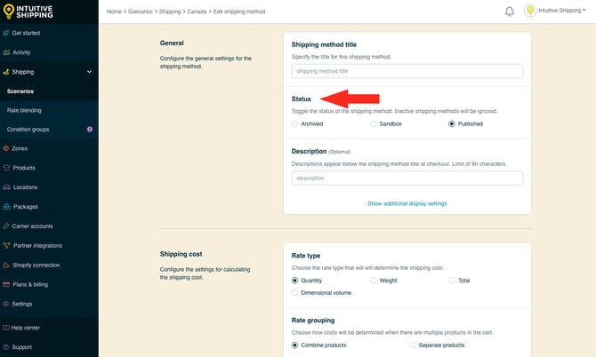
Task: Click the Products sidebar icon
Action: [x=6, y=168]
